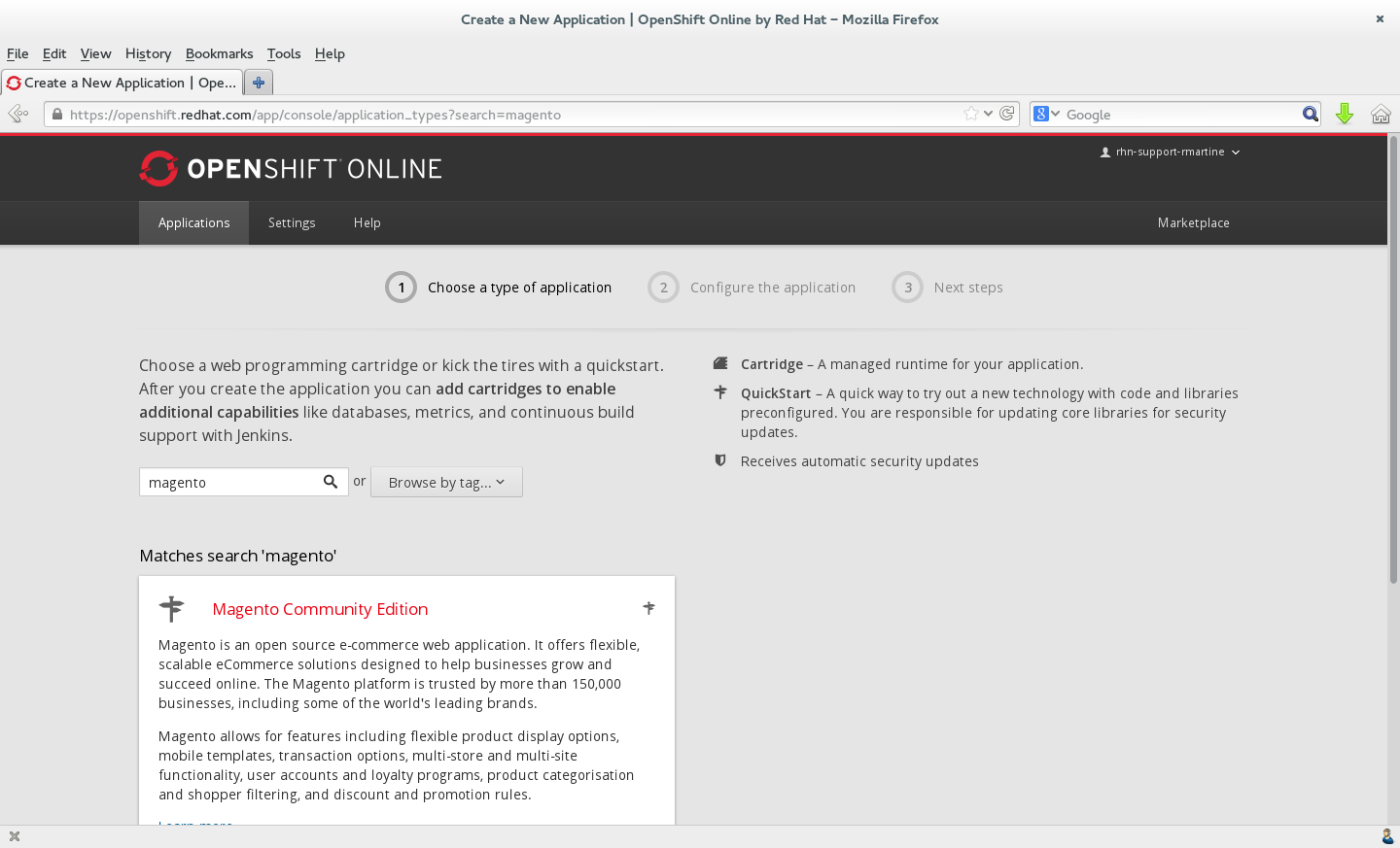Select the Settings navigation tab

[292, 222]
